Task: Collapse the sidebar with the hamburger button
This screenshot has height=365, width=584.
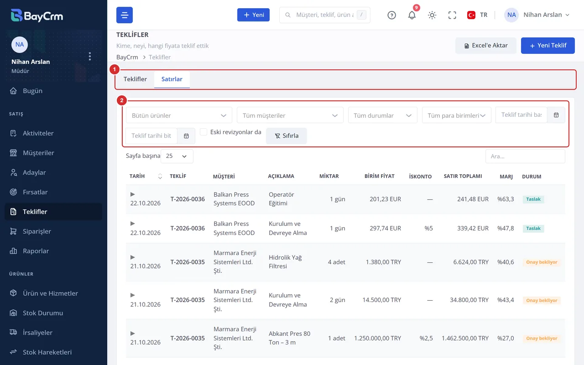Action: 125,15
